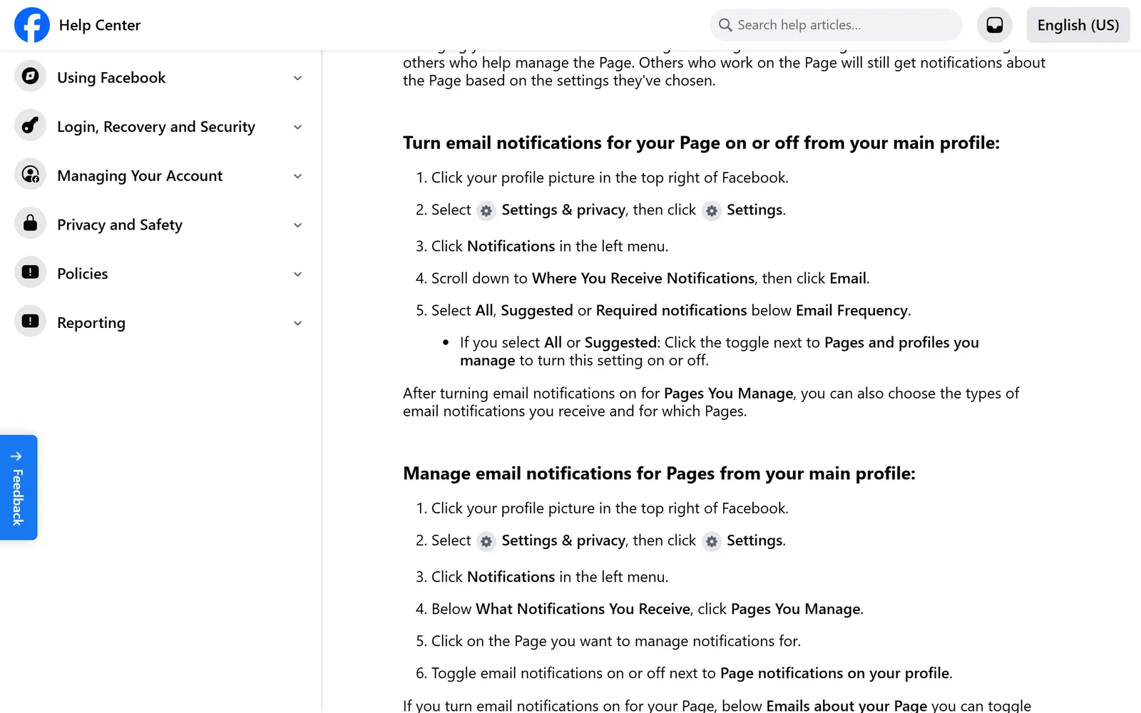Click the Login, Recovery and Security label
The width and height of the screenshot is (1141, 713).
[x=156, y=127]
